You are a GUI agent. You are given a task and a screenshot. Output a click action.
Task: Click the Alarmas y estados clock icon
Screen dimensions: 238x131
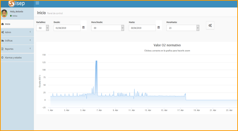tap(2, 58)
